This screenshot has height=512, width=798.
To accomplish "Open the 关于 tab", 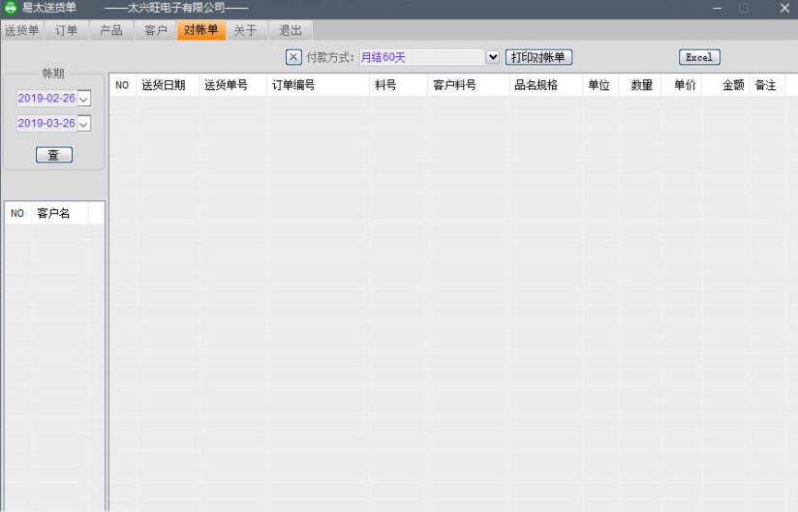I will coord(245,31).
